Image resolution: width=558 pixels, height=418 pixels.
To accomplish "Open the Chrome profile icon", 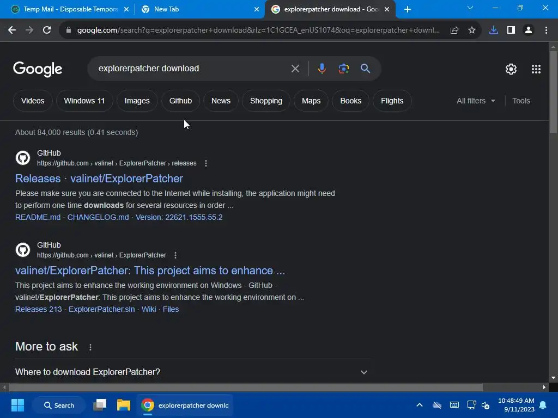I will (x=529, y=30).
